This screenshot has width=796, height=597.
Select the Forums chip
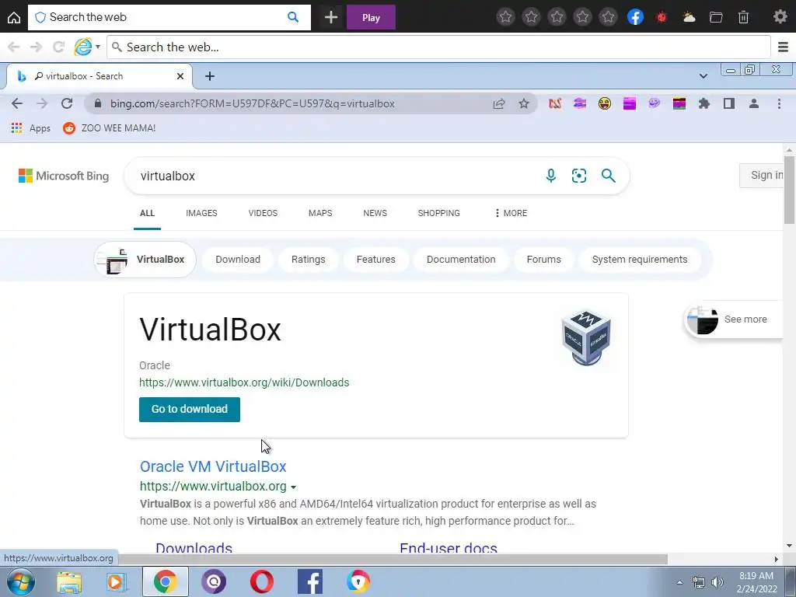pyautogui.click(x=543, y=260)
